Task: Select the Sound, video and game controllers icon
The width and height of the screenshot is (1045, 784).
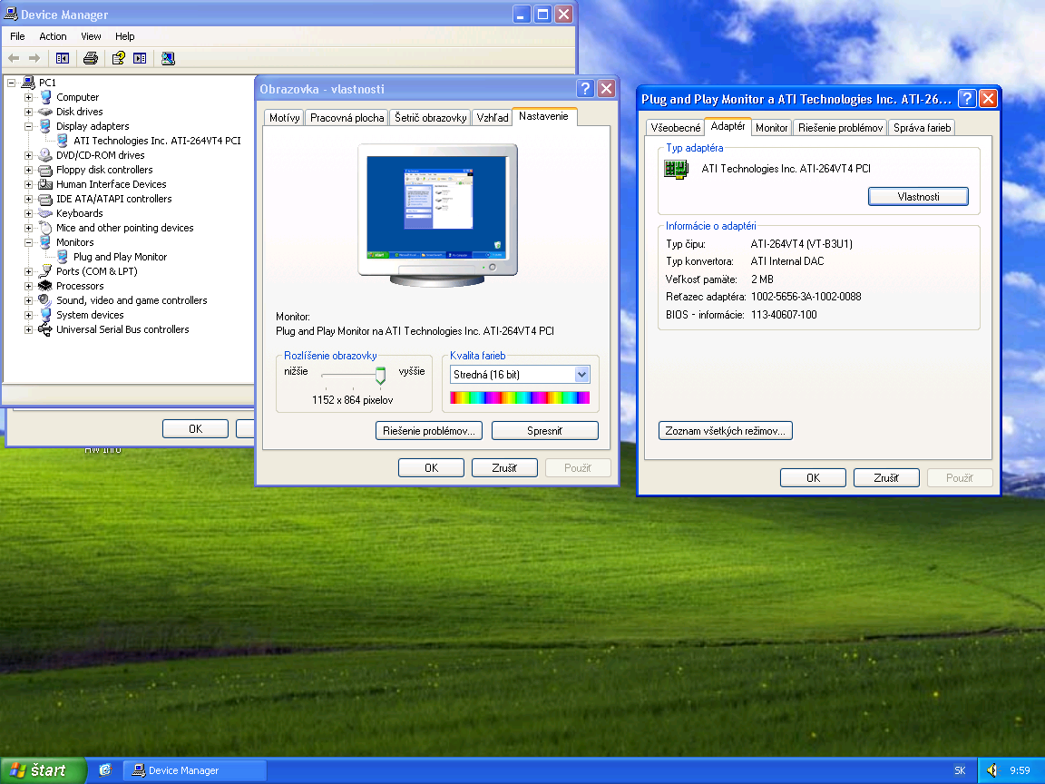Action: point(45,300)
